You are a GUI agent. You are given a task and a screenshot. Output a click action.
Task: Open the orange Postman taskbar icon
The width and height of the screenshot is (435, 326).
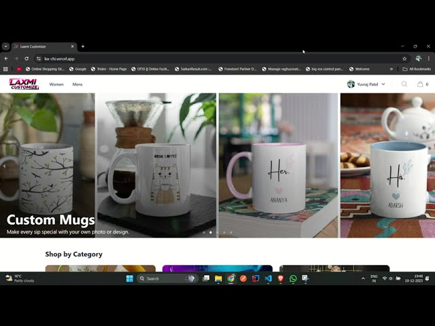[243, 278]
